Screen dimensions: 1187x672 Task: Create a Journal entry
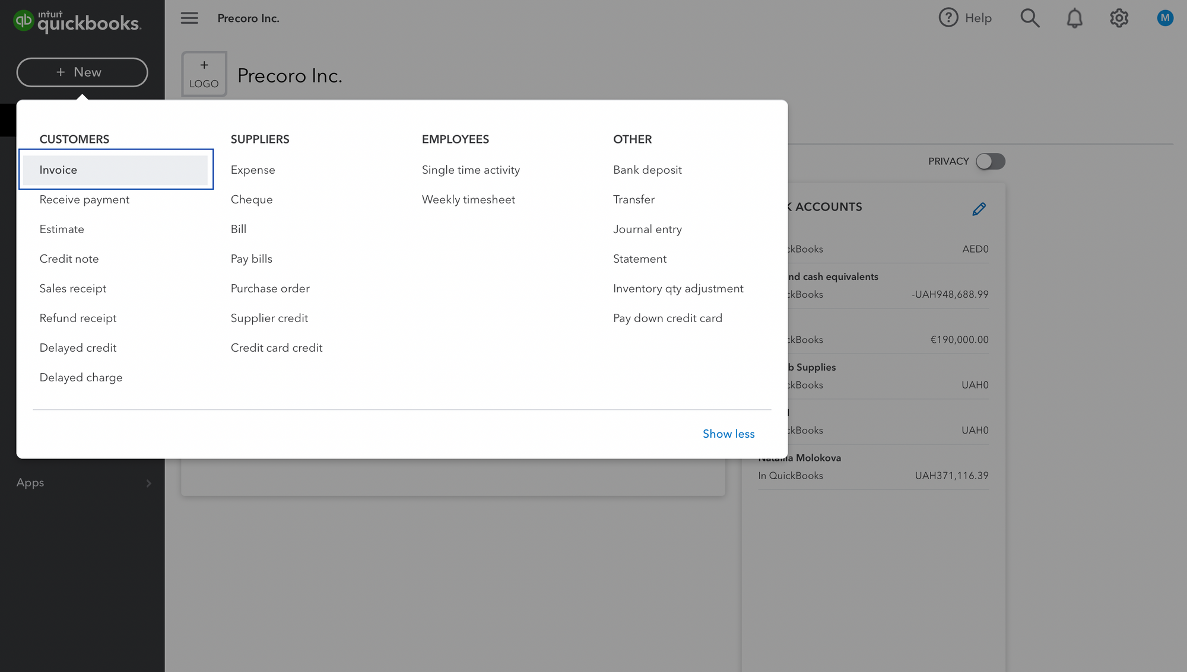[x=648, y=229]
